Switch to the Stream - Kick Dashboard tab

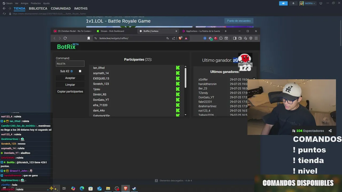point(112,31)
